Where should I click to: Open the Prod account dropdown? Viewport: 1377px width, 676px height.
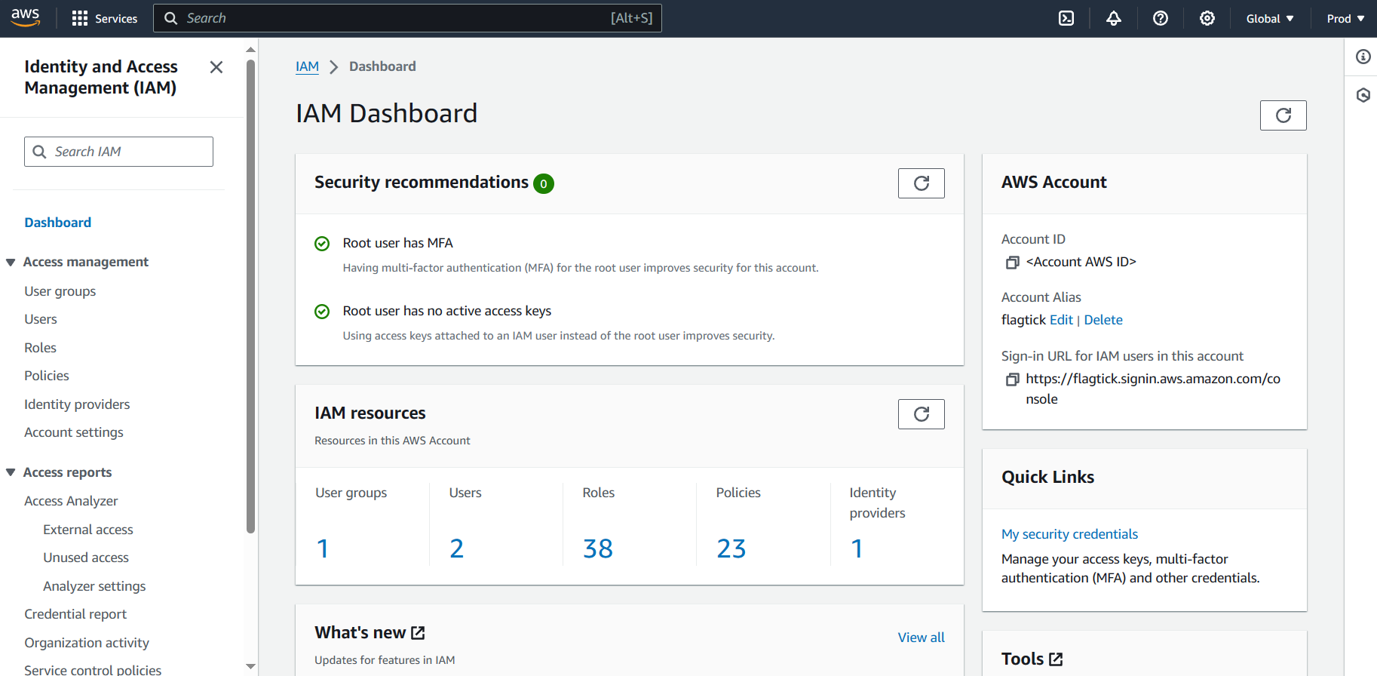1345,18
